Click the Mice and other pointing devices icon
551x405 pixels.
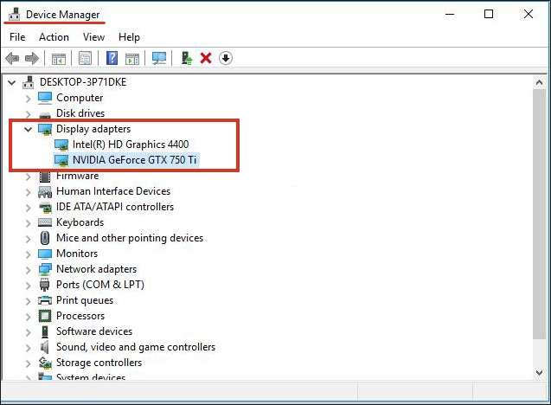tap(45, 238)
